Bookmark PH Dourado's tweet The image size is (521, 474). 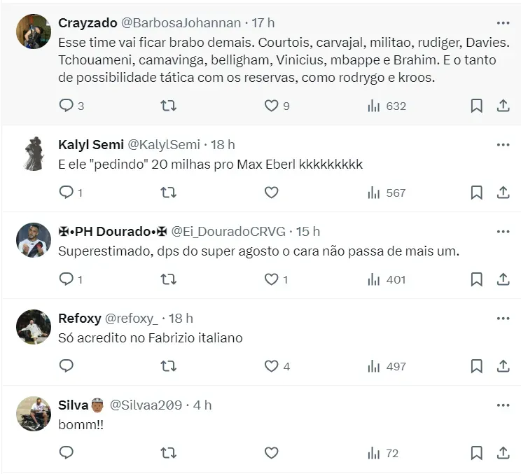click(x=476, y=279)
